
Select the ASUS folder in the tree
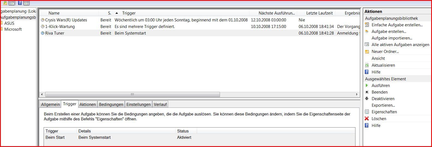coord(9,23)
